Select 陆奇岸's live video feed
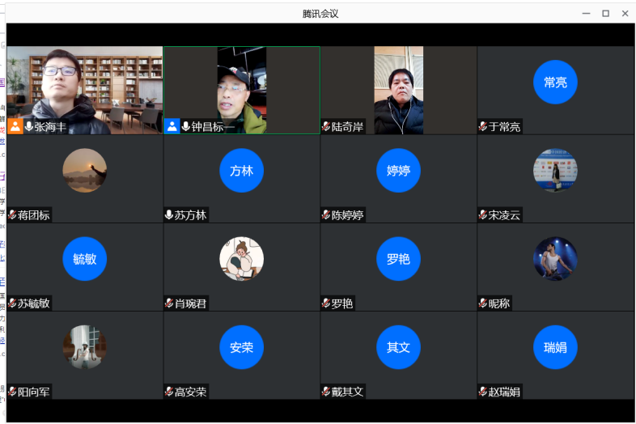The width and height of the screenshot is (636, 424). 398,89
